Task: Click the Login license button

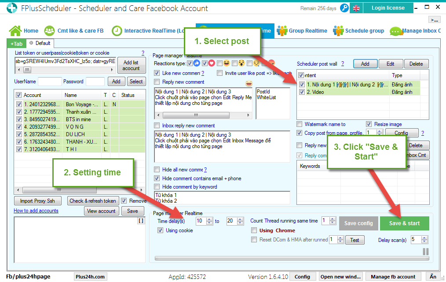Action: pos(388,8)
